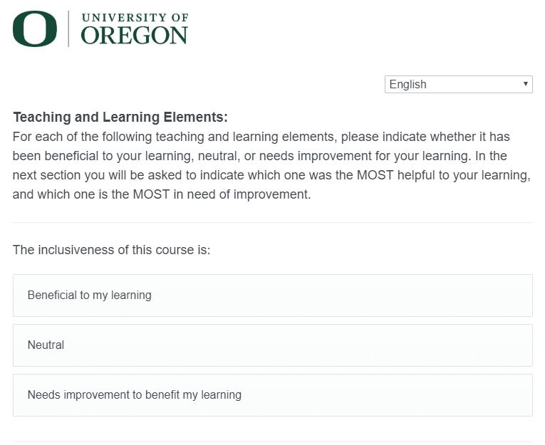
Task: Click the phrase MOST helpful to your learning
Action: 443,175
